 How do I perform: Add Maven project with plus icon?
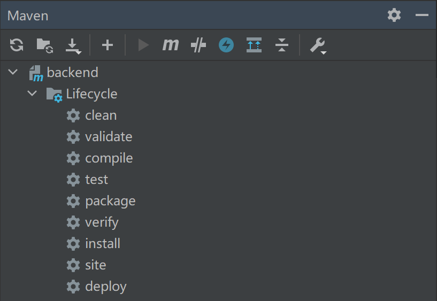[x=108, y=45]
